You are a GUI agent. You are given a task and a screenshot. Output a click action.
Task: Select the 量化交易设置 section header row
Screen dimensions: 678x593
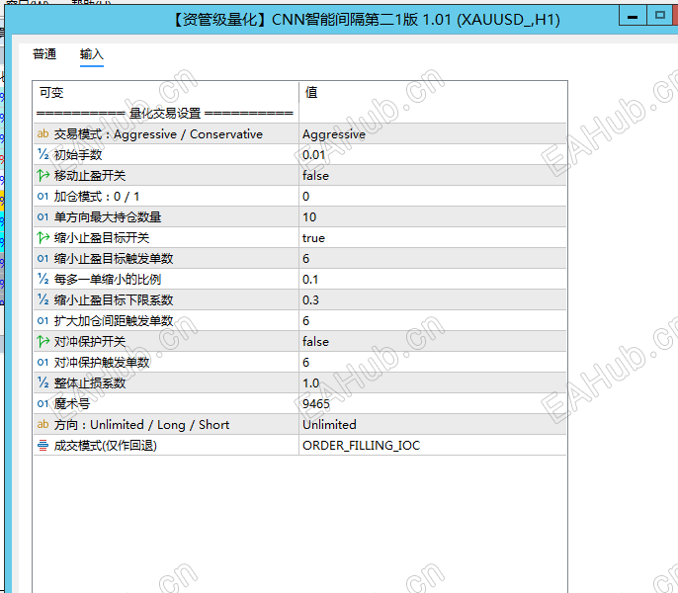(165, 114)
